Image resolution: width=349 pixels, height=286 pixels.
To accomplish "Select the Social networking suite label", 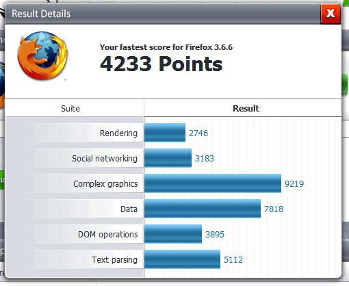I will pos(105,158).
